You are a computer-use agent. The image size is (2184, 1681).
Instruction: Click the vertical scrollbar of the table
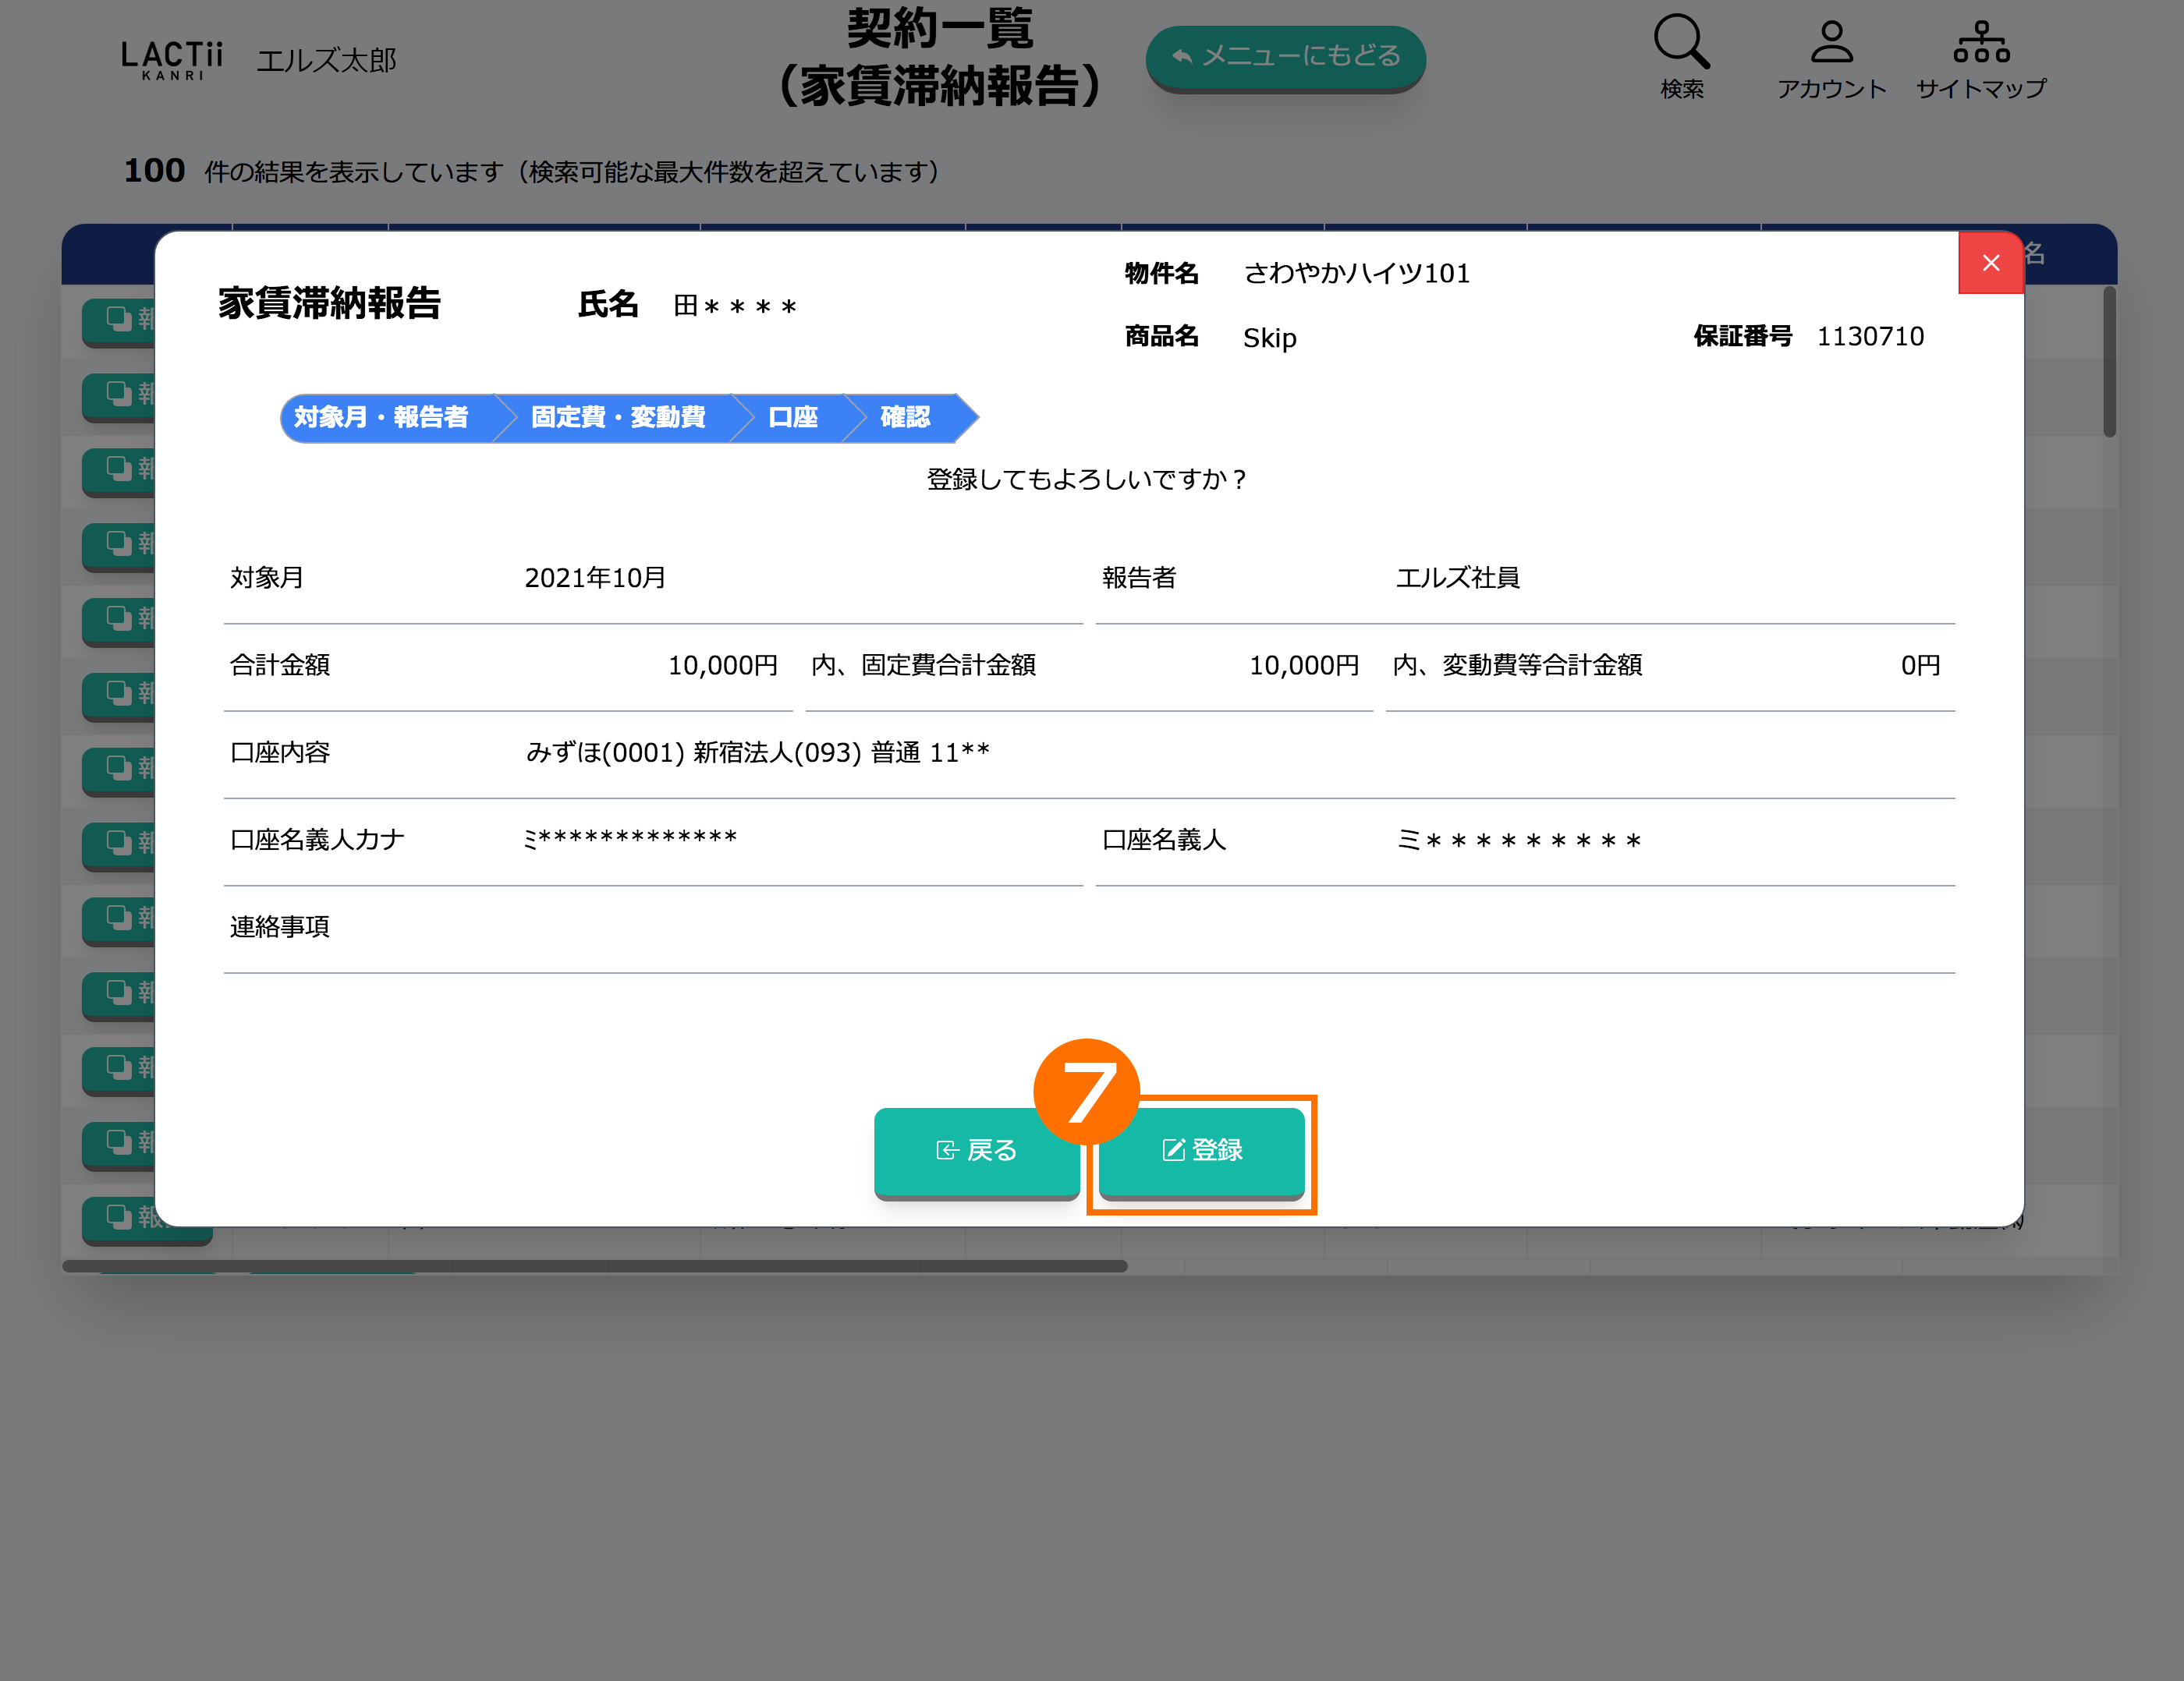pyautogui.click(x=2109, y=363)
